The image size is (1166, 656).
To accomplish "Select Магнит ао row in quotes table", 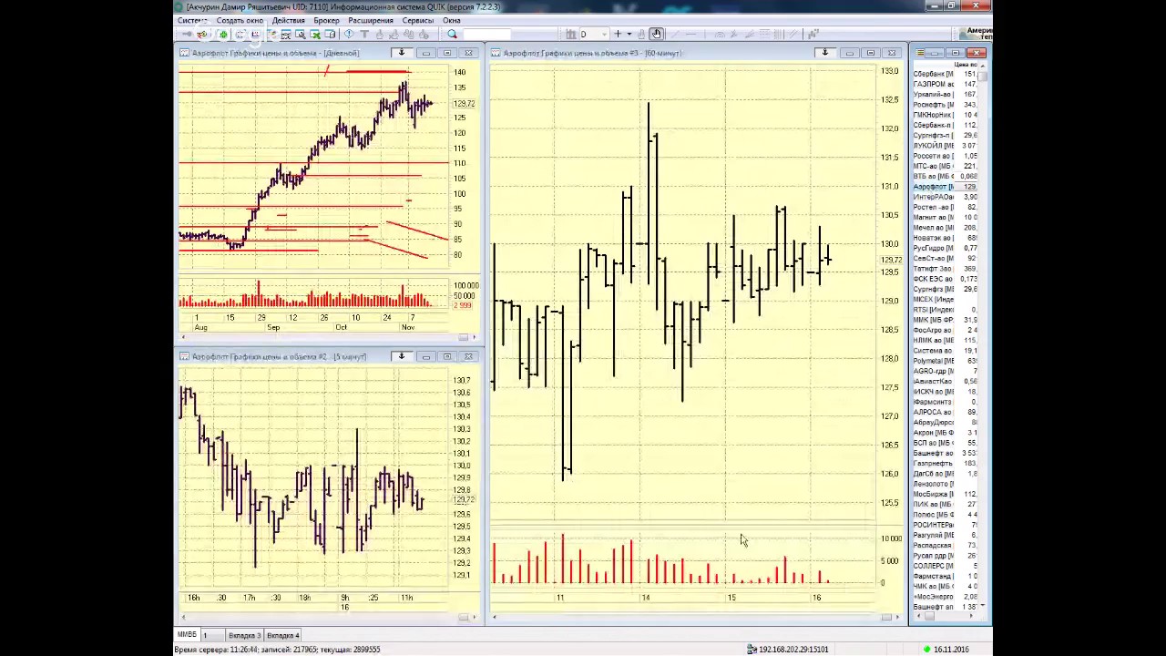I will [946, 217].
